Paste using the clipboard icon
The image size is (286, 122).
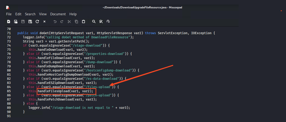(83, 22)
